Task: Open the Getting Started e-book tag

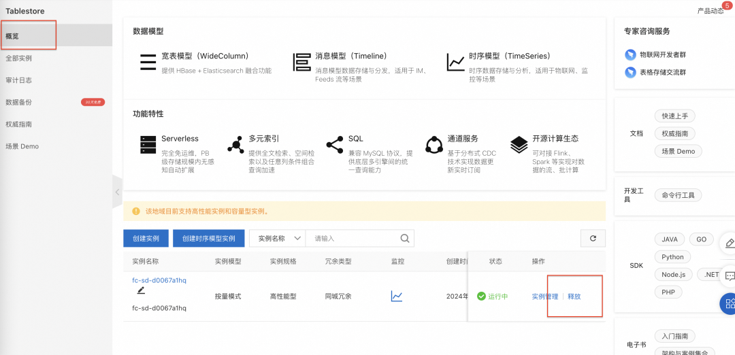Action: 675,336
